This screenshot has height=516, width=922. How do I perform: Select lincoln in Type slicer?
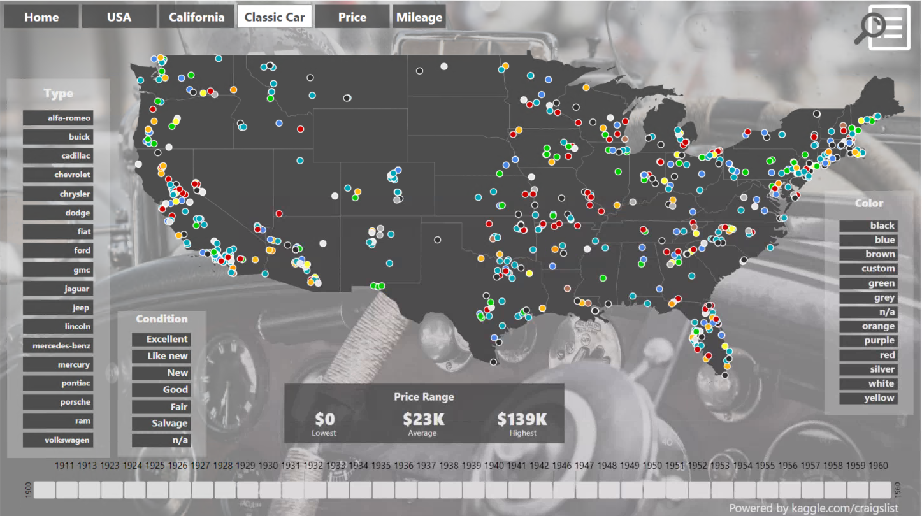click(58, 326)
